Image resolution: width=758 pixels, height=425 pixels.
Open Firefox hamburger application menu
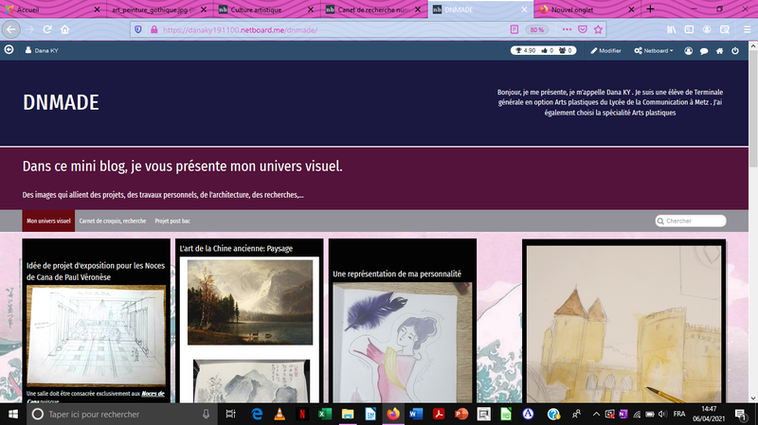coord(745,29)
